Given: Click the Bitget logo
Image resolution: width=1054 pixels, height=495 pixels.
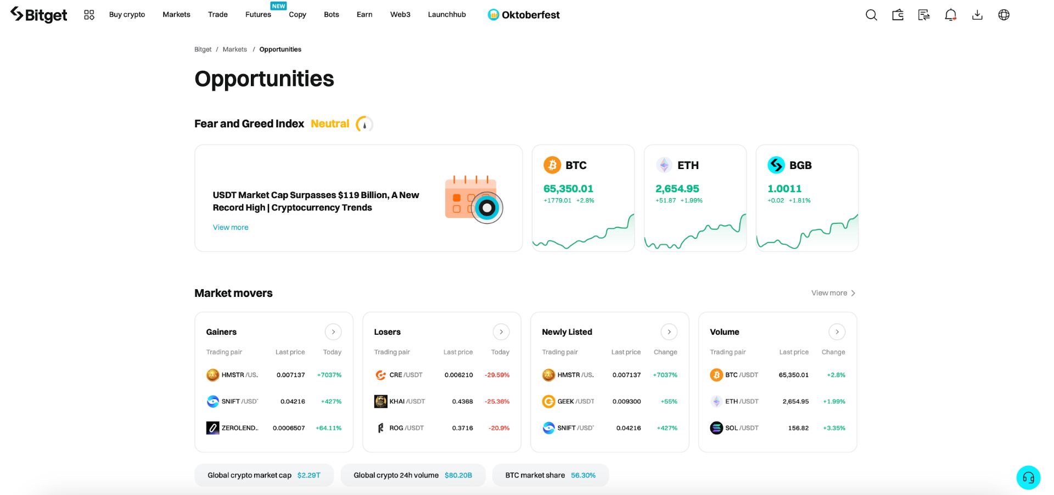Looking at the screenshot, I should click(38, 15).
